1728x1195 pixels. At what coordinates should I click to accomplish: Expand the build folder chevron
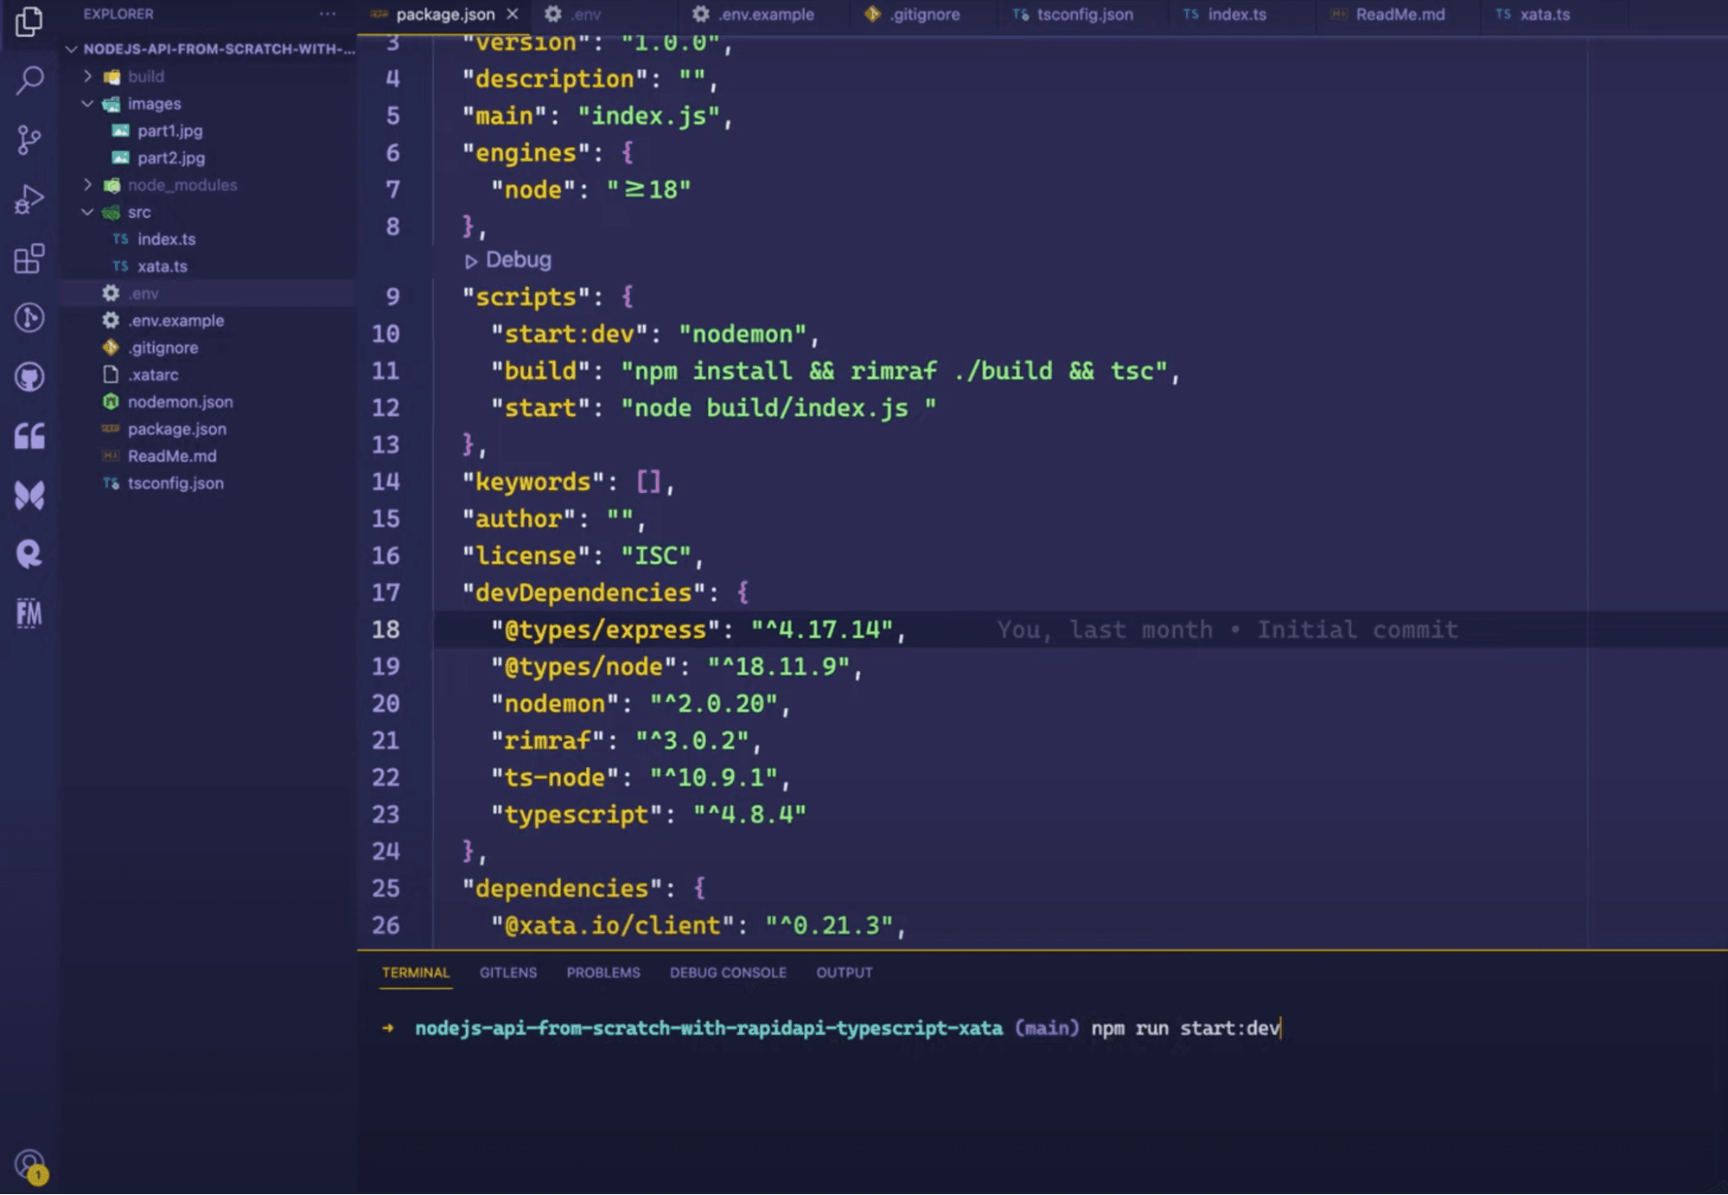tap(87, 76)
